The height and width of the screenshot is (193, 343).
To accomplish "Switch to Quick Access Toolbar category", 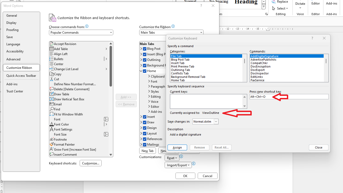I will [x=21, y=76].
